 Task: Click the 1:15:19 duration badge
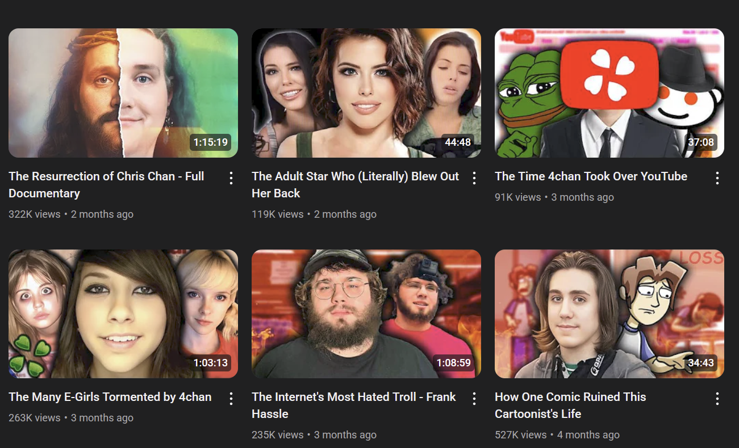coord(211,142)
